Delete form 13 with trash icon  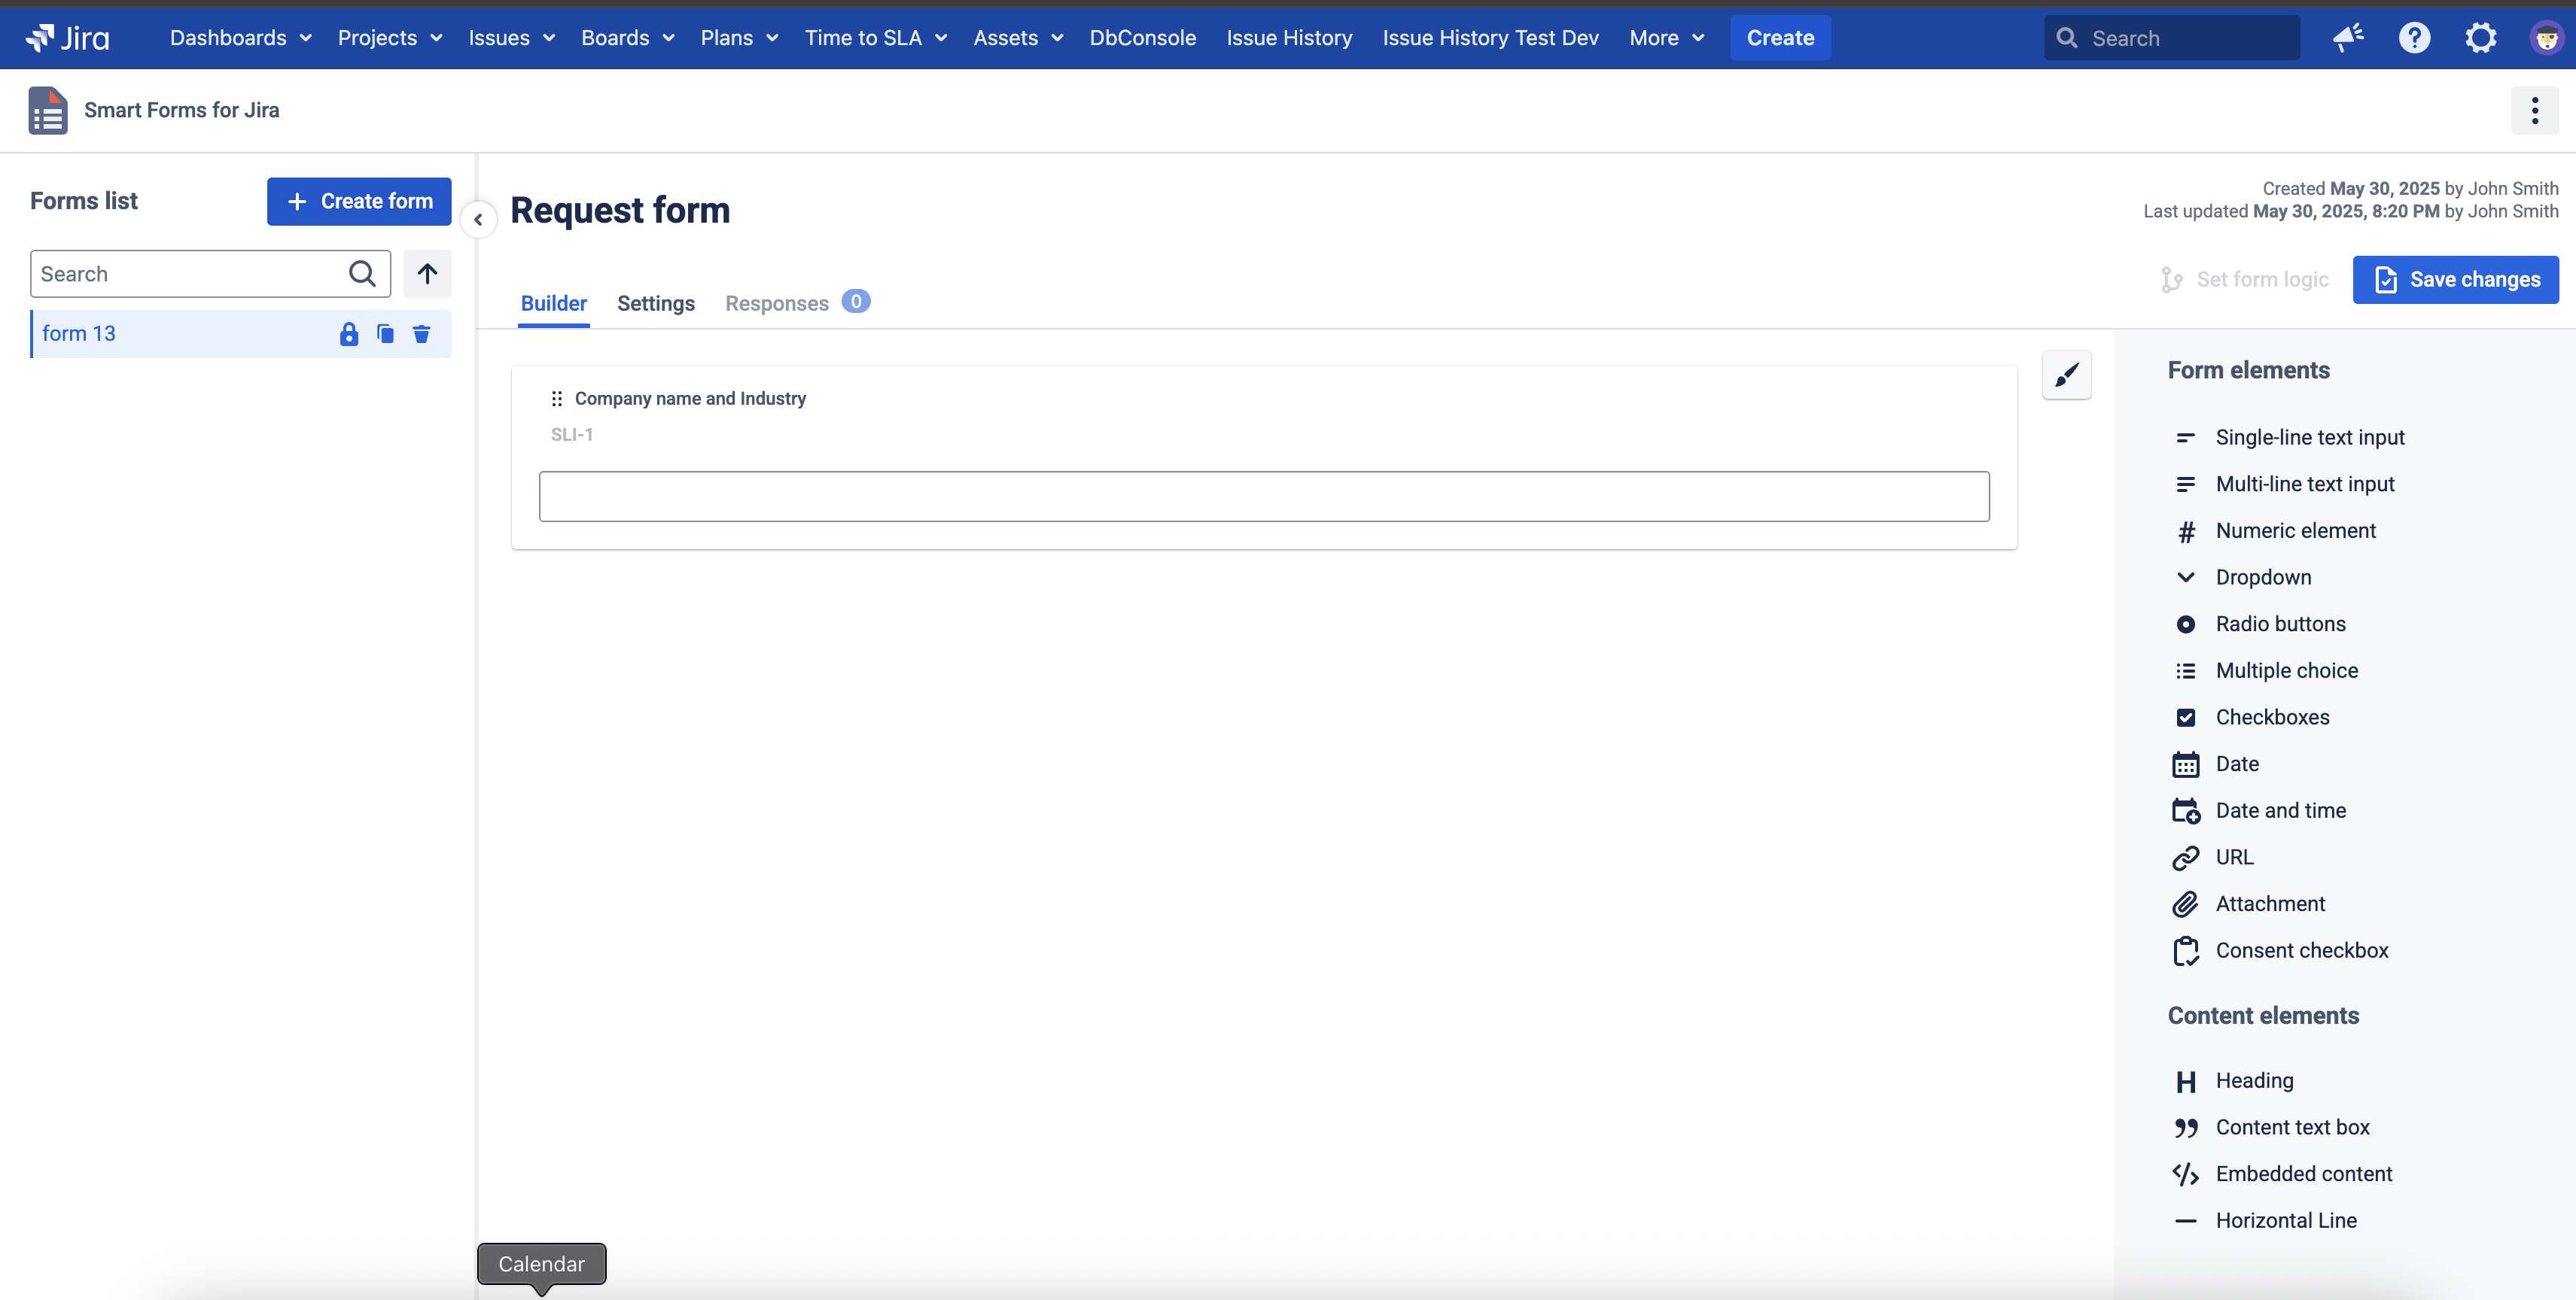tap(421, 334)
